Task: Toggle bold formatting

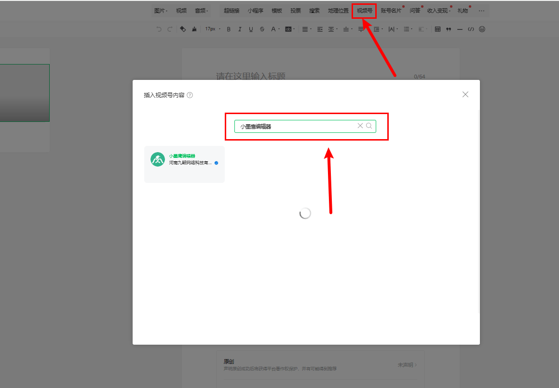Action: click(229, 29)
